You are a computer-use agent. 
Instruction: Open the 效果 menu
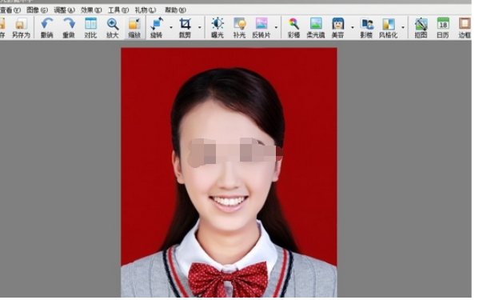tap(91, 10)
